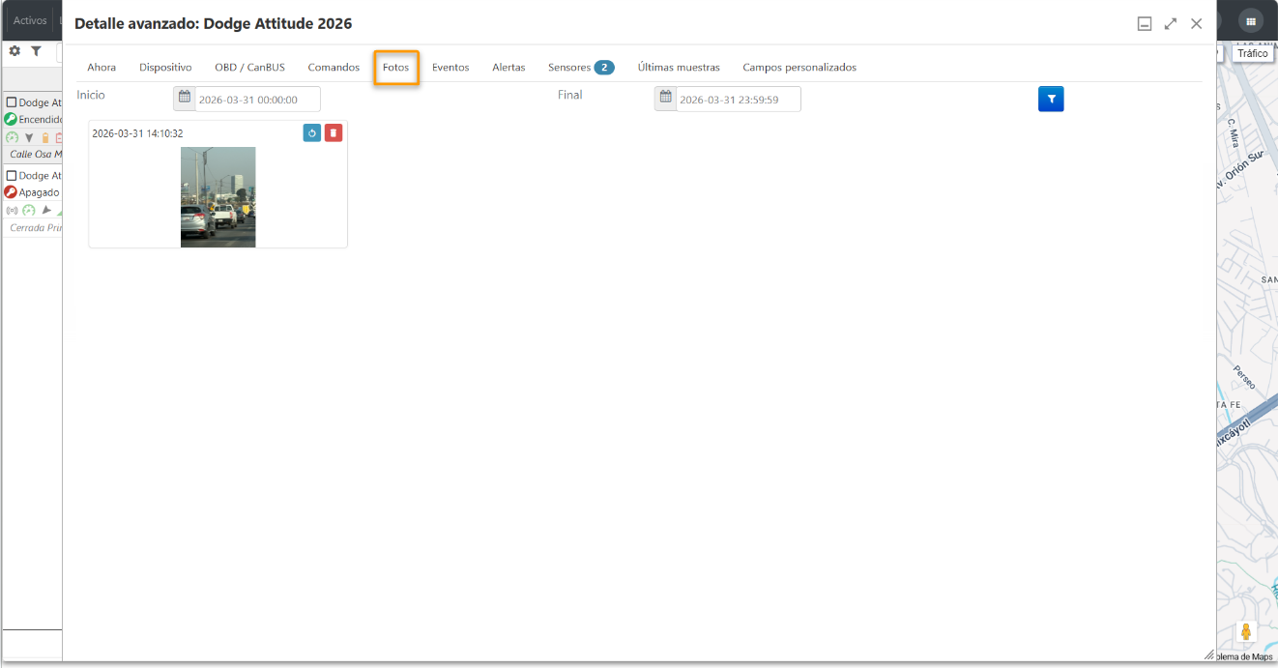Switch to the Últimas muestras tab
The image size is (1278, 668).
(x=679, y=68)
